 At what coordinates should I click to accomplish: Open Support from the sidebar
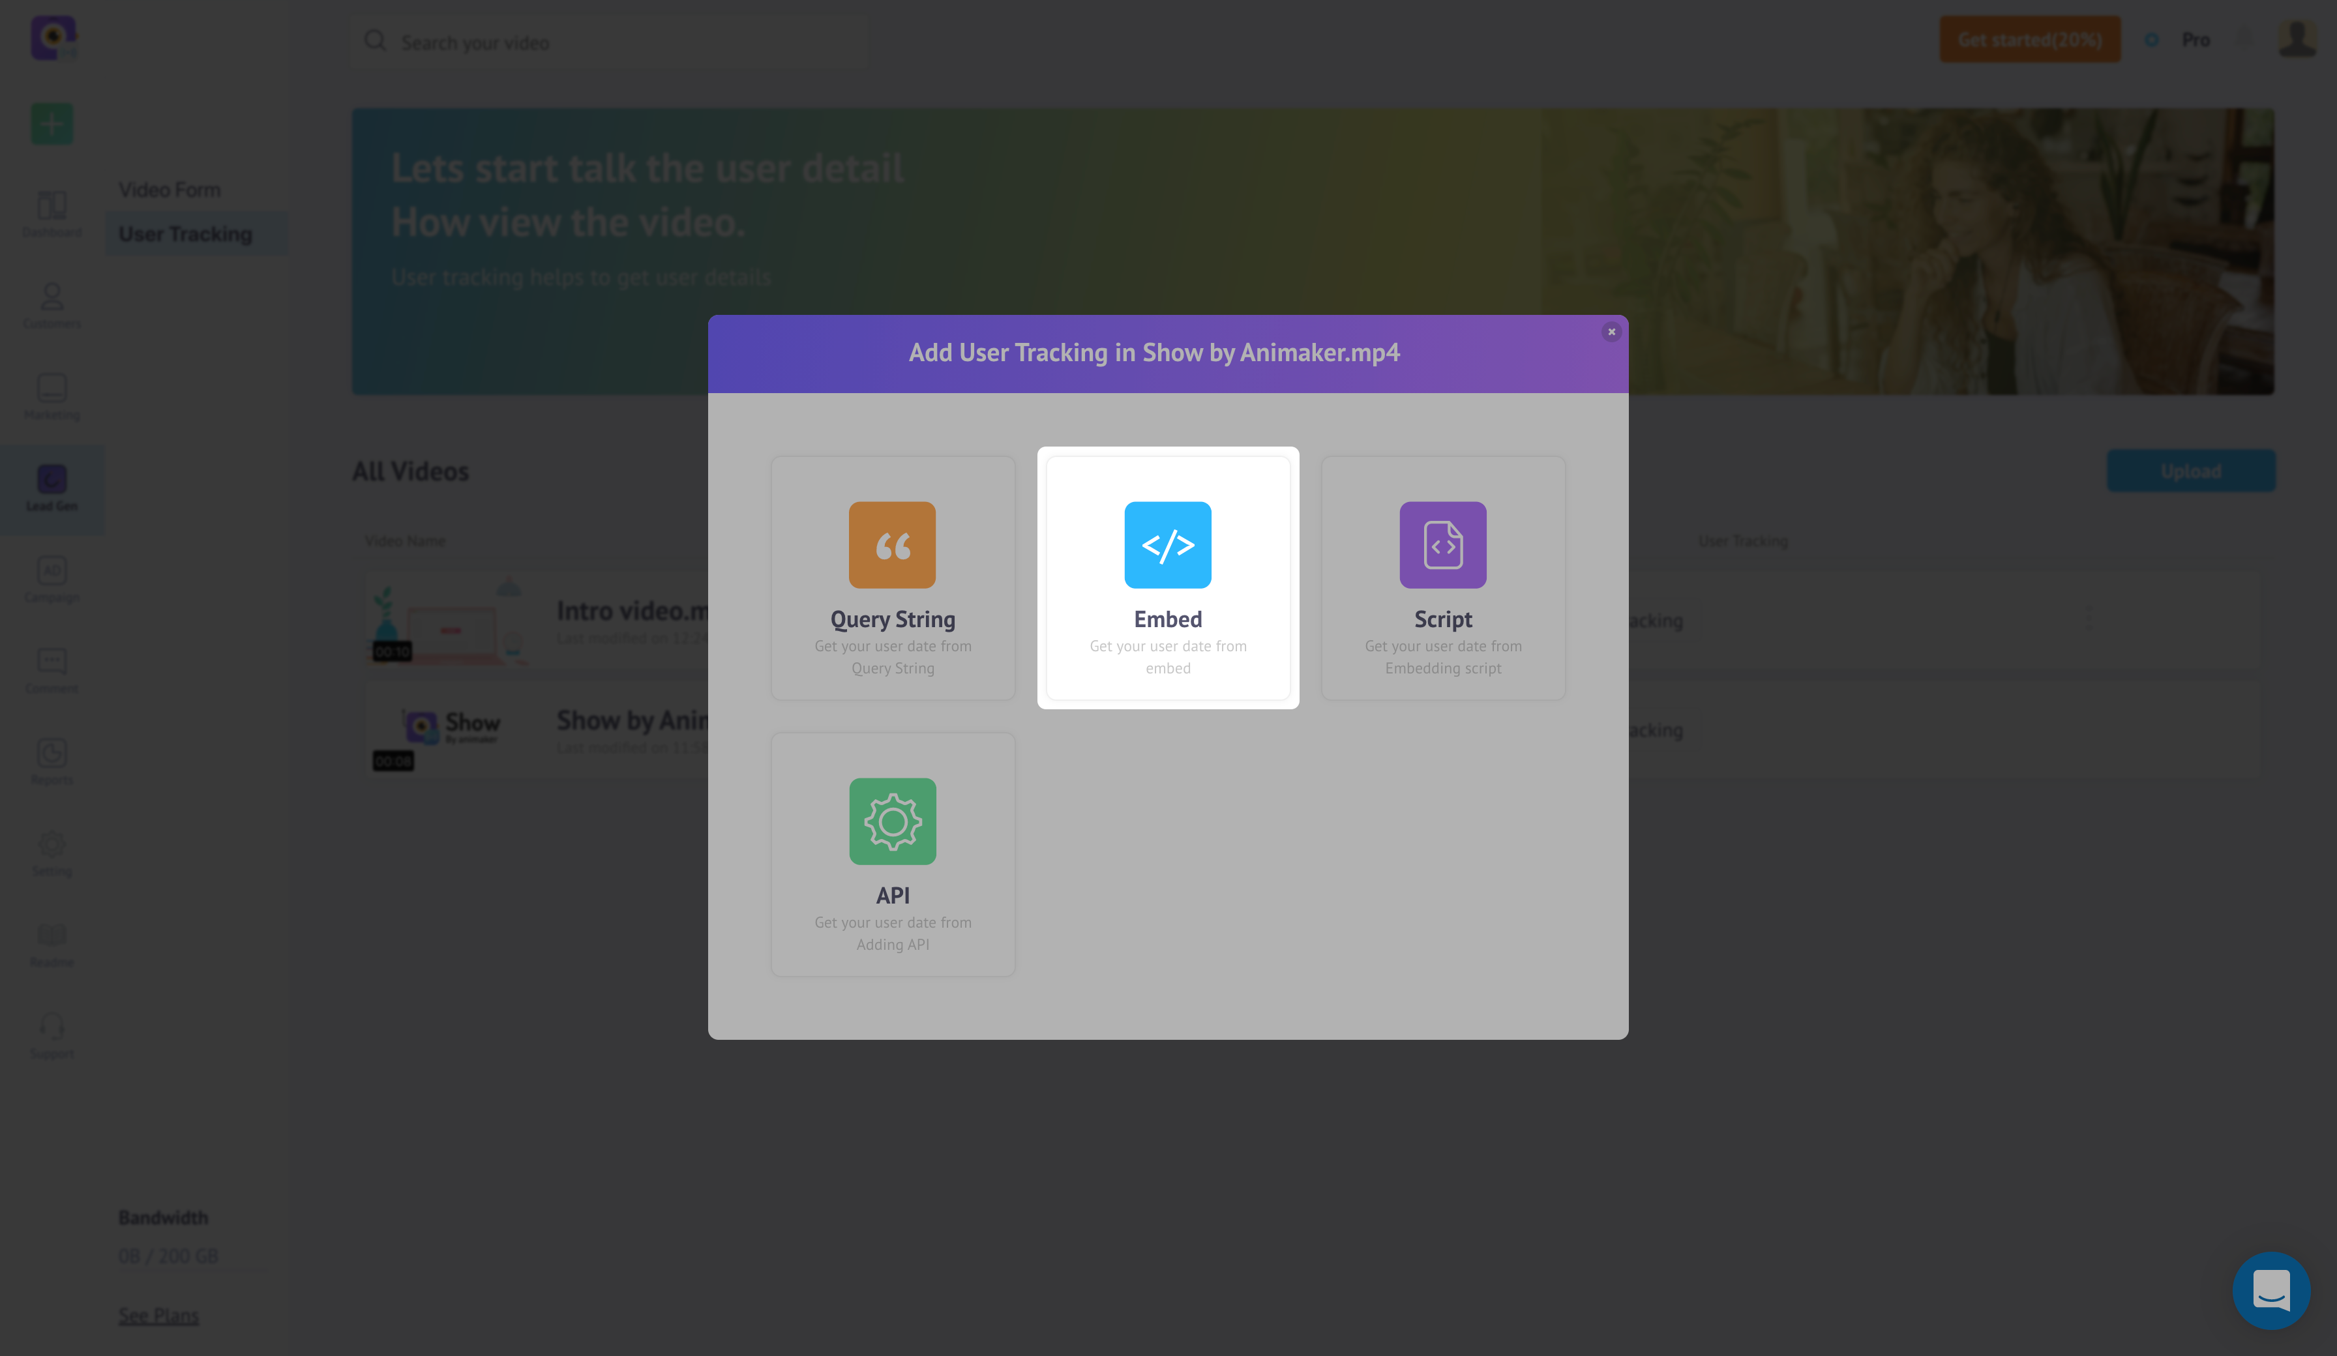click(x=52, y=1035)
